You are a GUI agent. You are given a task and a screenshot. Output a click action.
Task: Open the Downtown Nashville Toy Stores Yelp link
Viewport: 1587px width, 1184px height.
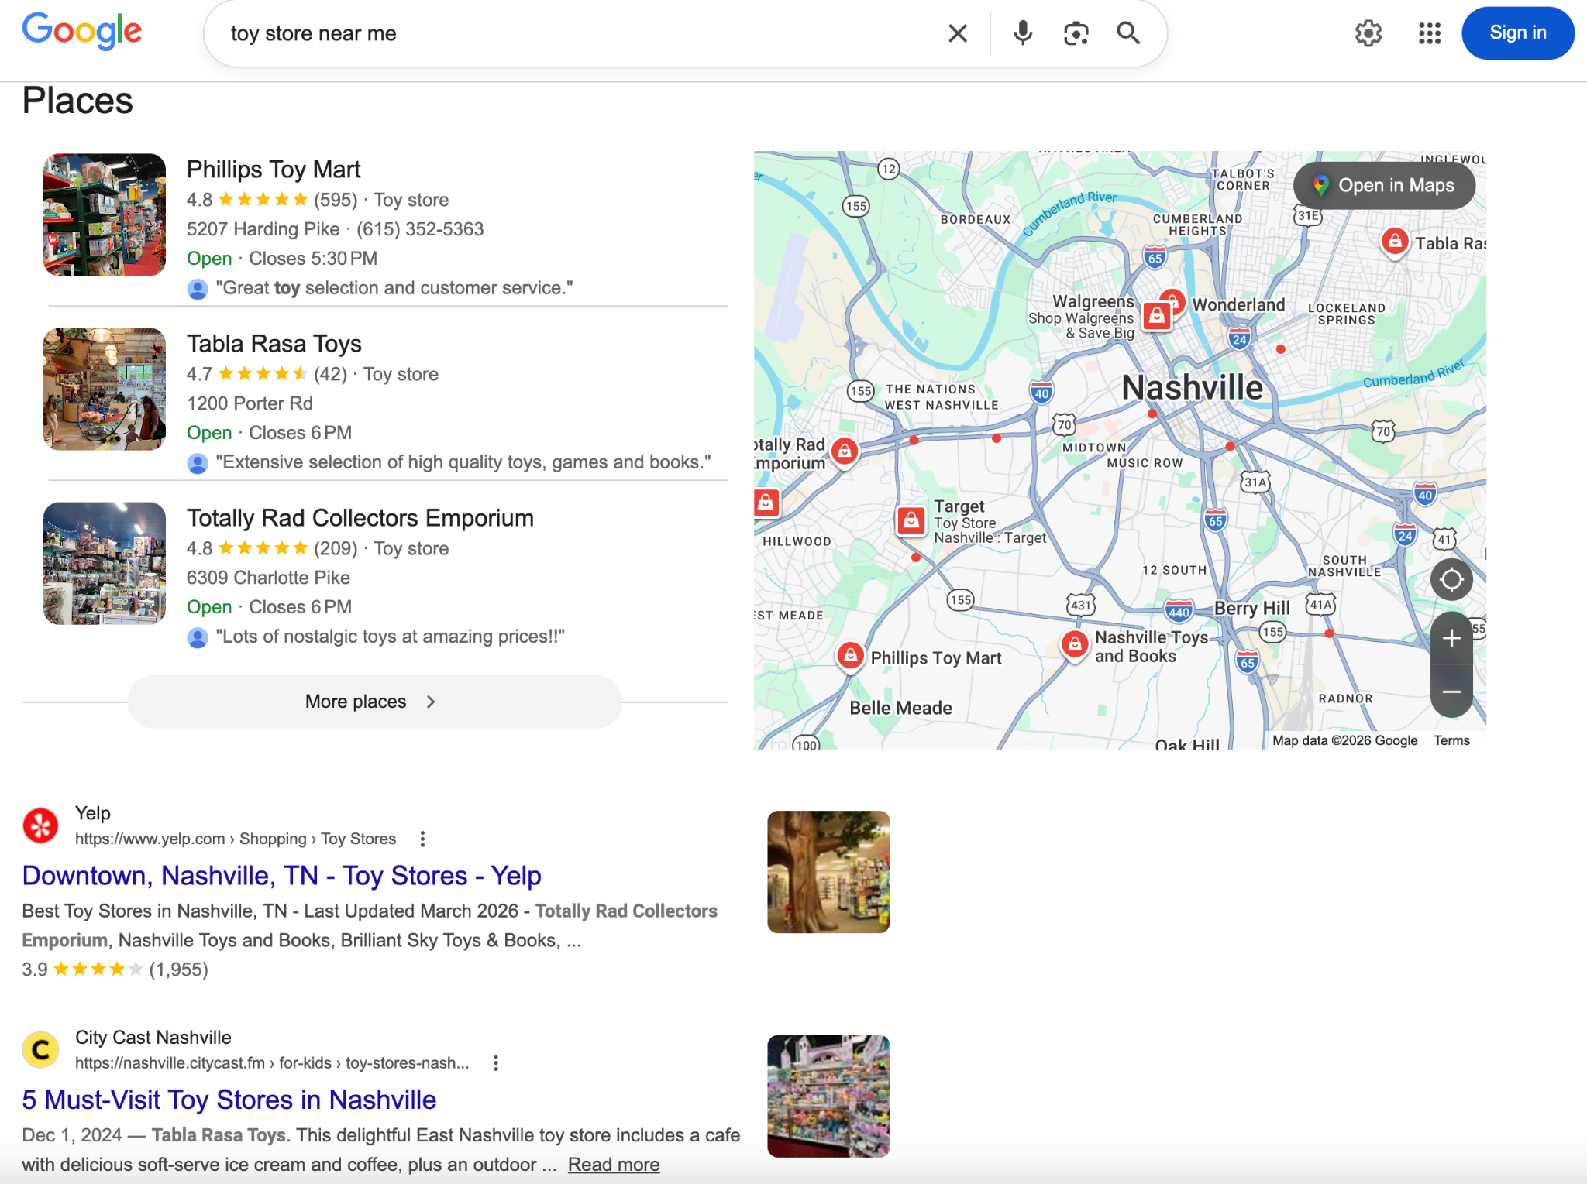(x=281, y=875)
